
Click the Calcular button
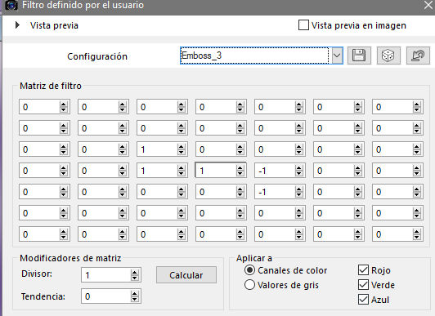pyautogui.click(x=186, y=275)
